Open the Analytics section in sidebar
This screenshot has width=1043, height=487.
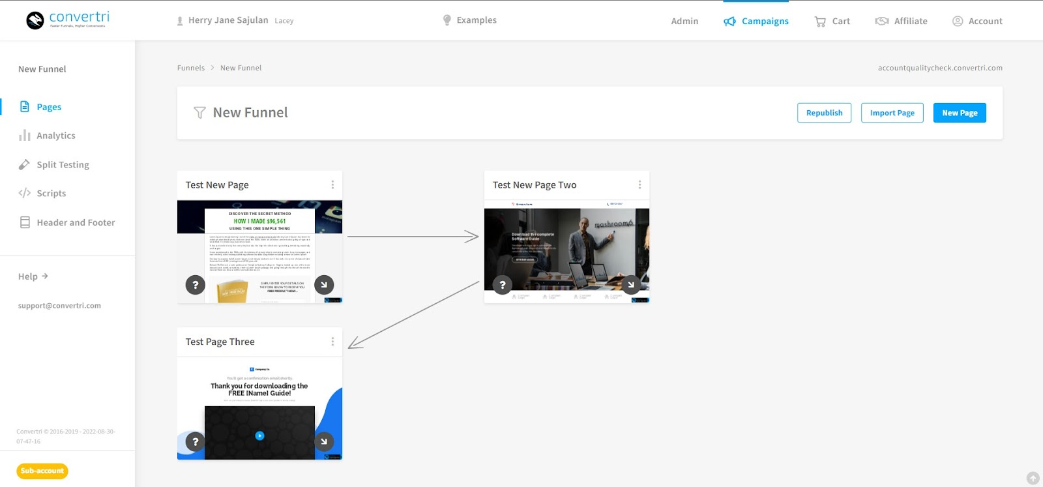[x=55, y=136]
